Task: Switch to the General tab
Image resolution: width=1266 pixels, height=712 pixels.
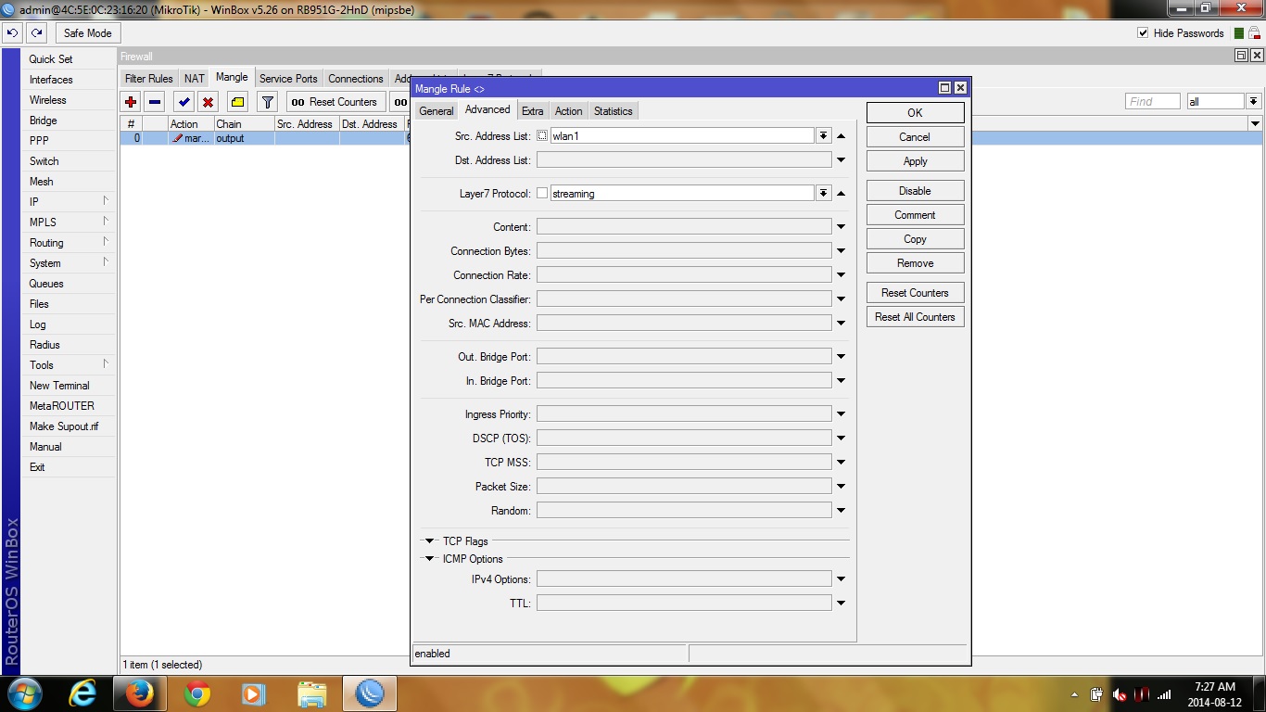Action: (437, 111)
